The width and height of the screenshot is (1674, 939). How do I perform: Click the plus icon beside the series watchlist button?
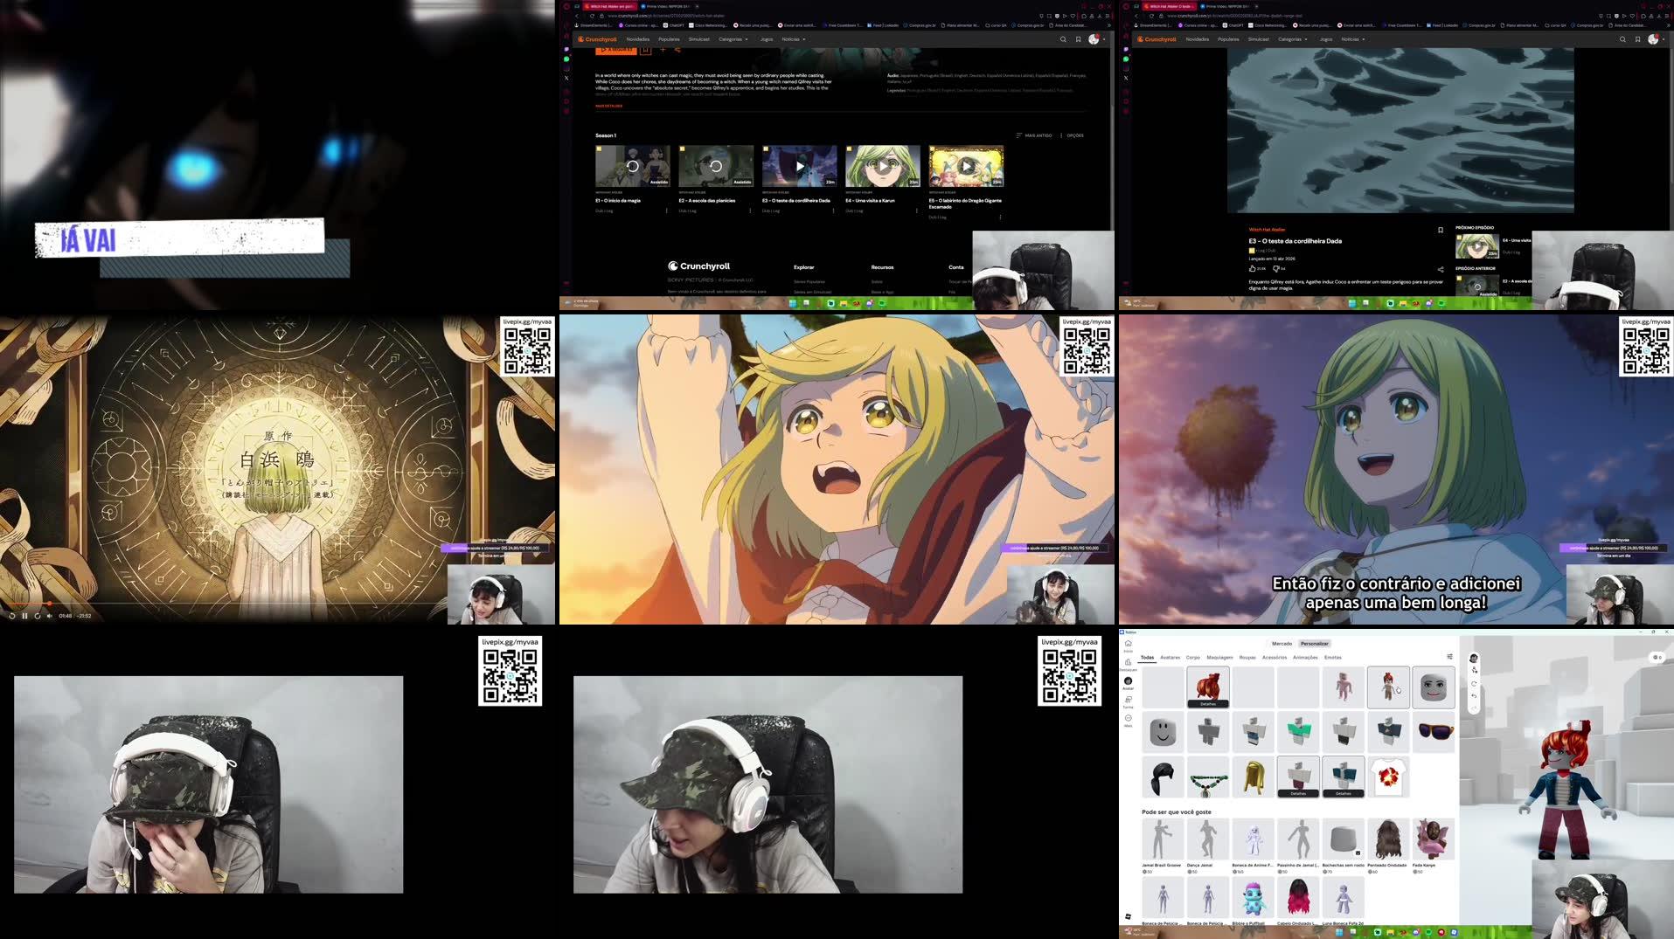pyautogui.click(x=663, y=50)
